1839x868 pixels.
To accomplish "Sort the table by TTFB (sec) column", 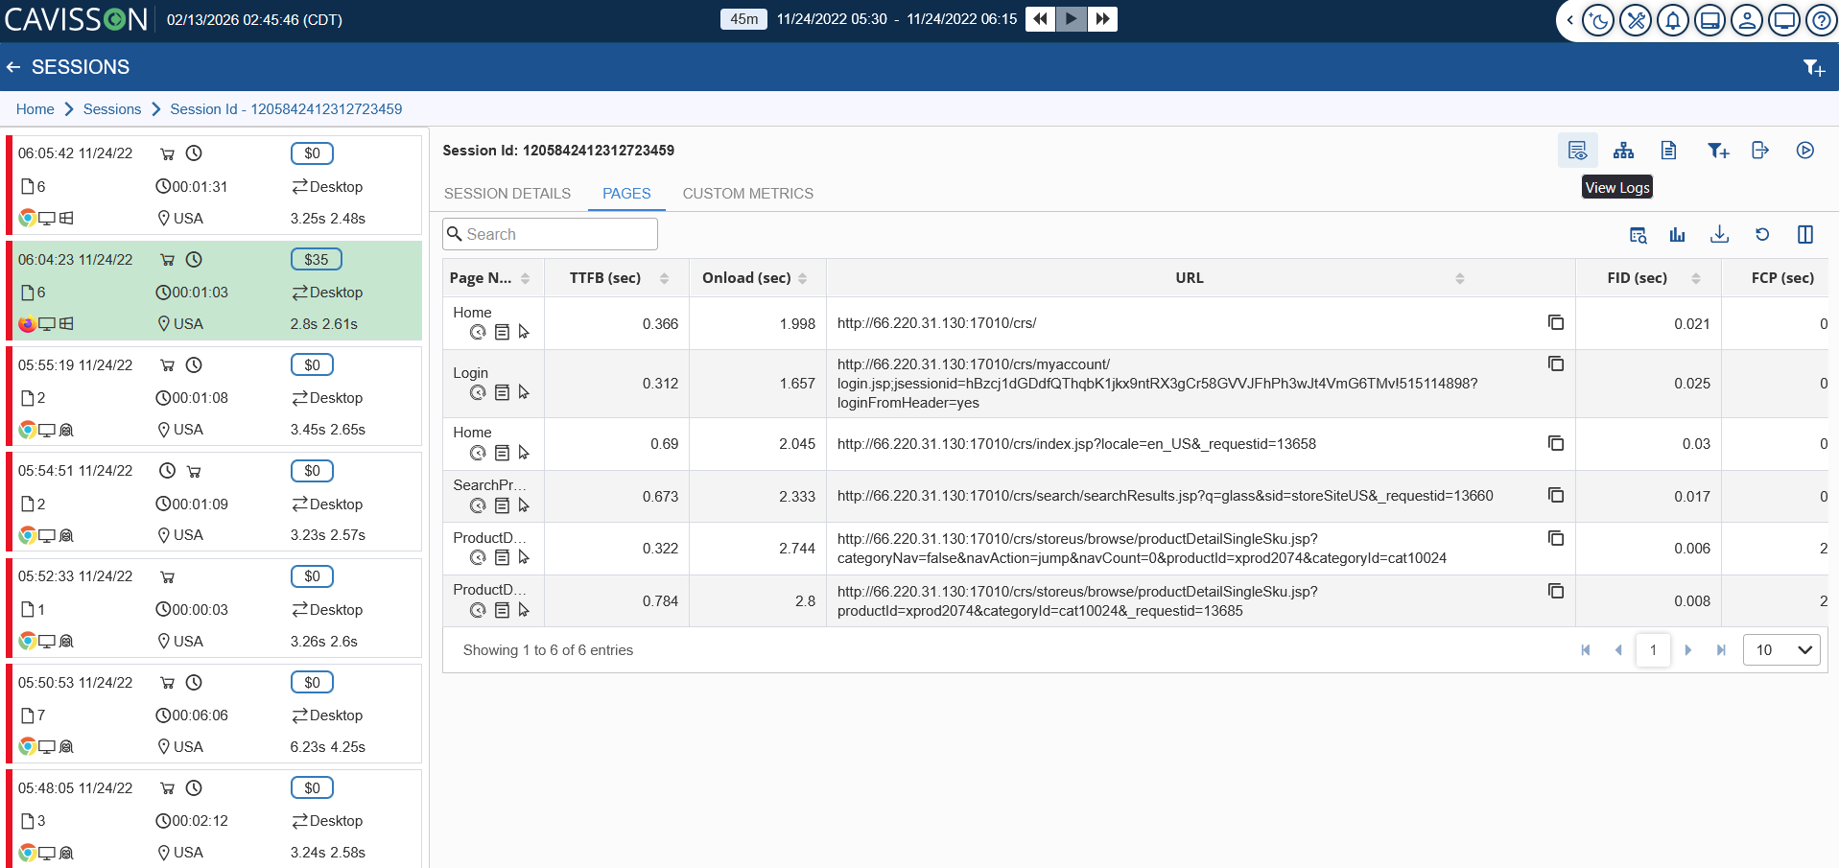I will pos(664,278).
